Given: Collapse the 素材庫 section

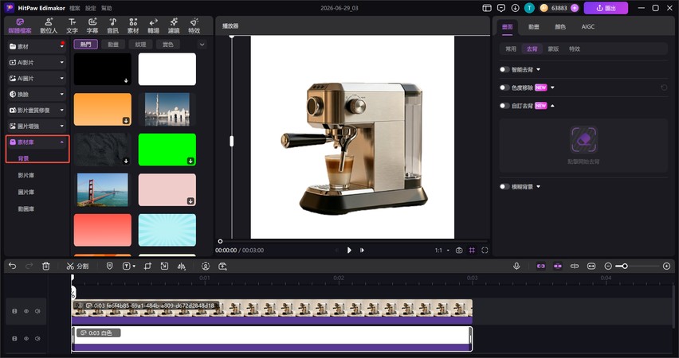Looking at the screenshot, I should pyautogui.click(x=61, y=142).
